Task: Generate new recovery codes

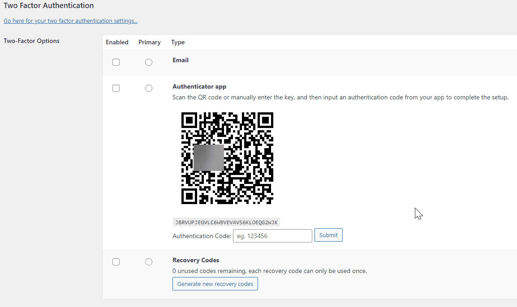Action: click(215, 283)
